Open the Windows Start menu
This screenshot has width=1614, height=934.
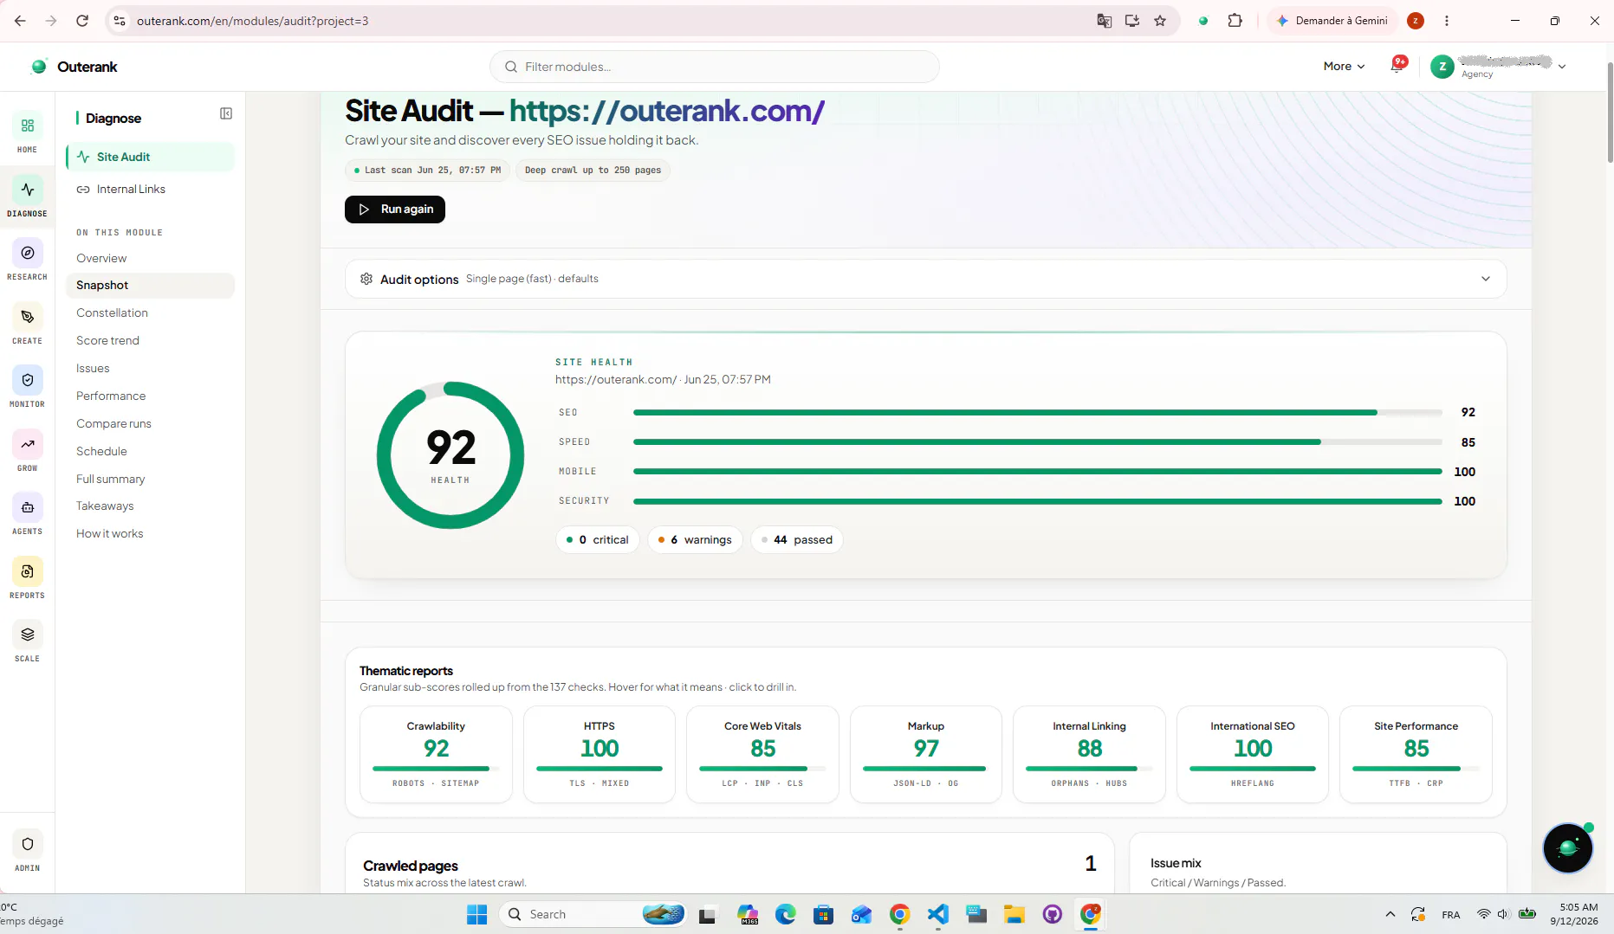476,914
